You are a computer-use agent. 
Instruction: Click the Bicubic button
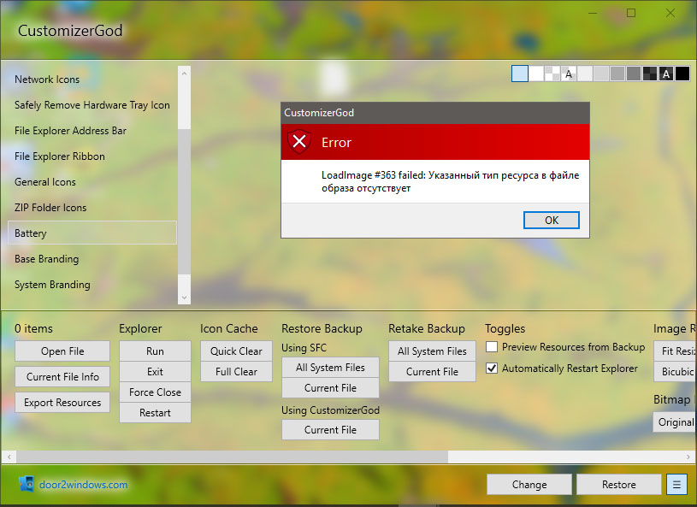point(676,371)
